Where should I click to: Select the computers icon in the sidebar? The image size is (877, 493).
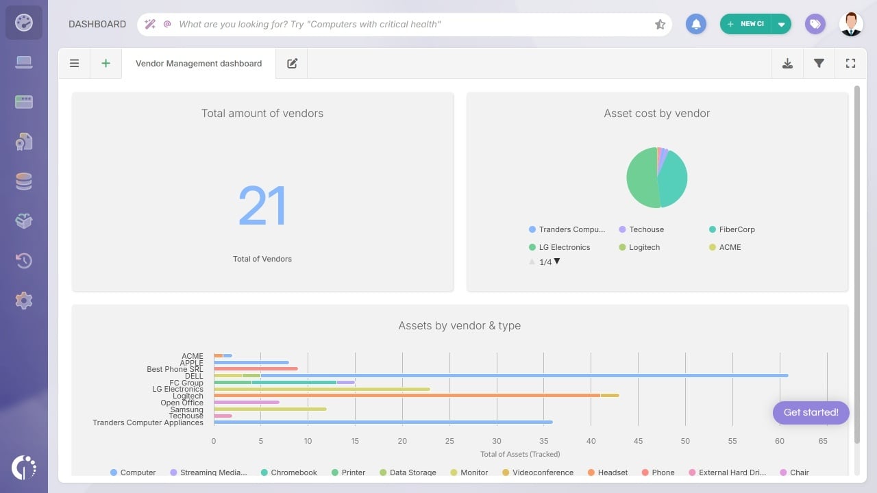tap(24, 62)
